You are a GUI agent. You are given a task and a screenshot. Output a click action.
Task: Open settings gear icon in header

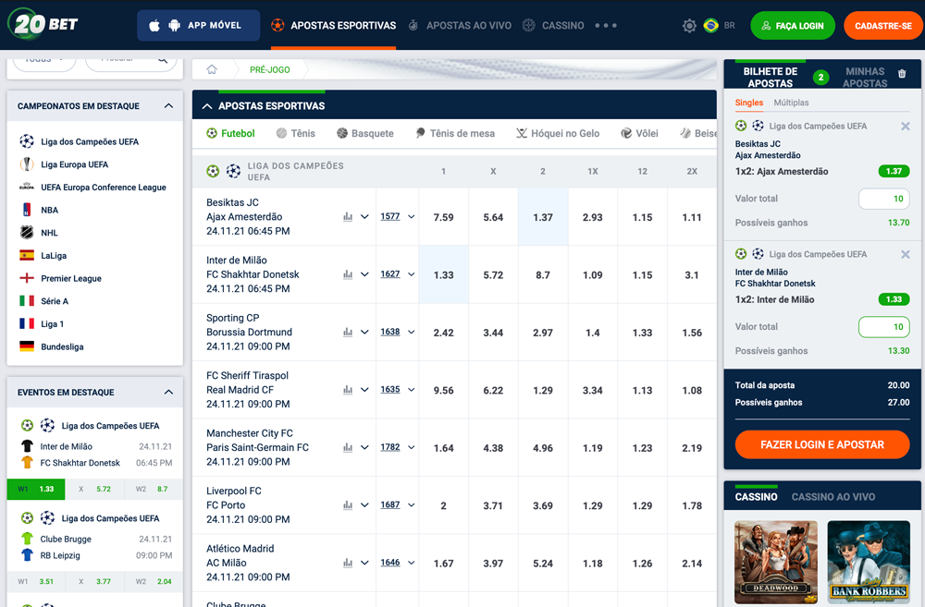point(689,26)
